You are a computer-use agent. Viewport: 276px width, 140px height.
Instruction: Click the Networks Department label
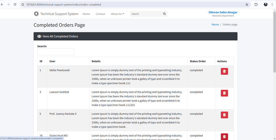pos(223,16)
